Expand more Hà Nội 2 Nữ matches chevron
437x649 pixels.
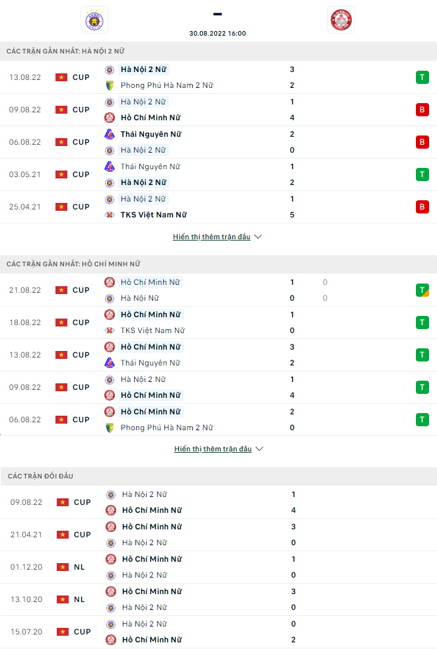tap(258, 237)
